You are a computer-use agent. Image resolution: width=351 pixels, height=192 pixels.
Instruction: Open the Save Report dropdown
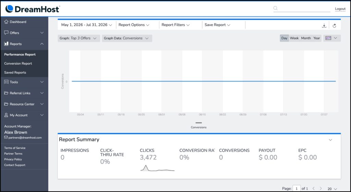[217, 25]
